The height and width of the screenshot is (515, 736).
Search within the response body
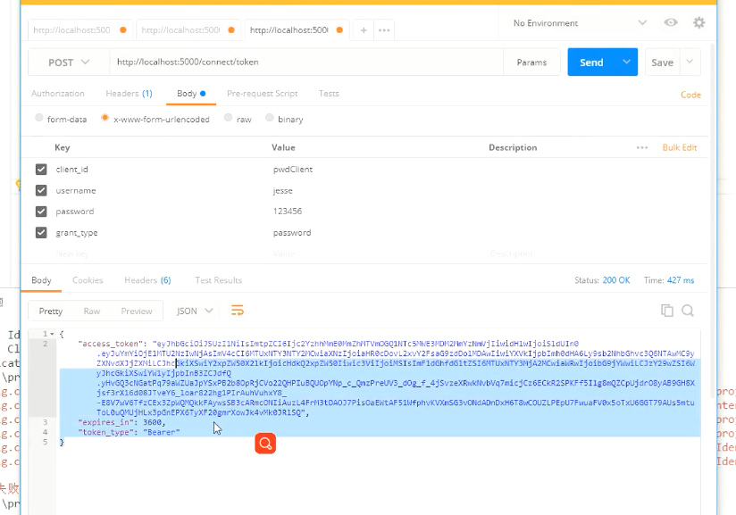688,311
